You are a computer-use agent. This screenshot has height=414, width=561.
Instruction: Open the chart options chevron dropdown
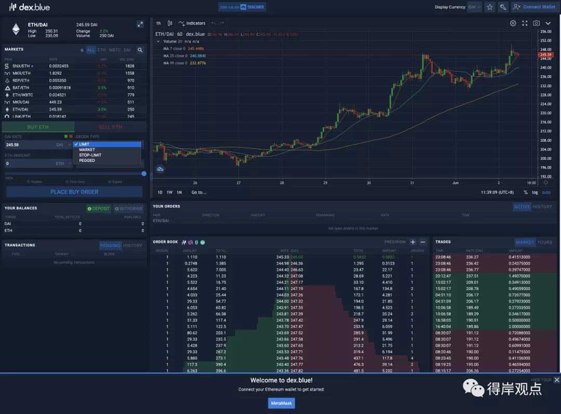(548, 23)
